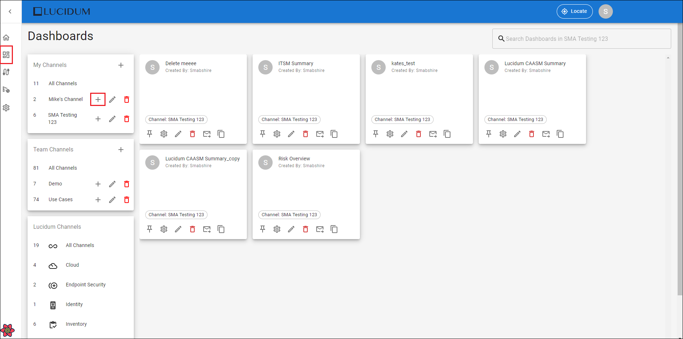Pin the ITSM Summary dashboard

(263, 134)
